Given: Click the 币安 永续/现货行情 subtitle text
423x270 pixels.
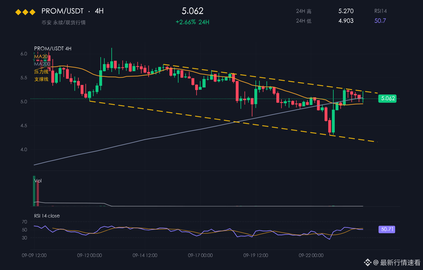Looking at the screenshot, I should click(63, 22).
